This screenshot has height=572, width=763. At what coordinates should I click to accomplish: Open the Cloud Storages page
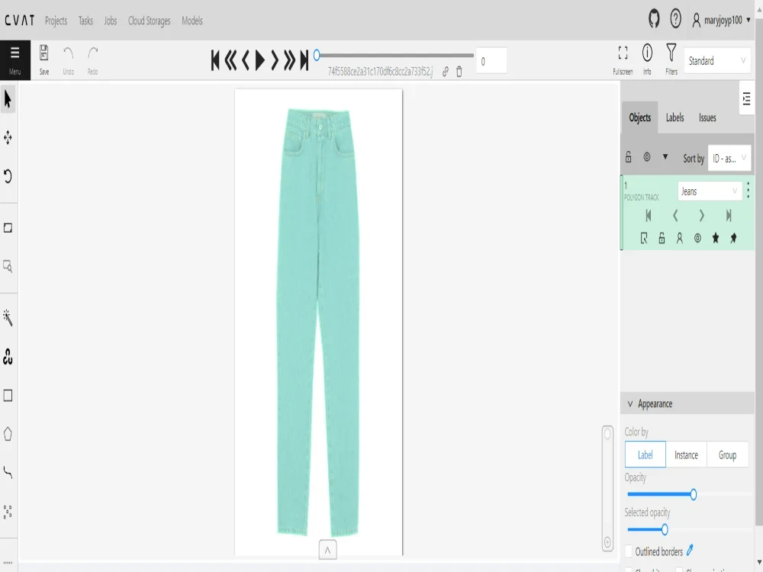pos(150,21)
